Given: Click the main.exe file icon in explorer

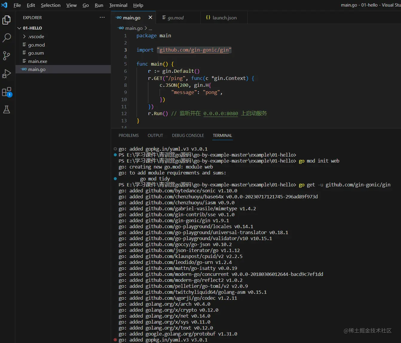Looking at the screenshot, I should click(x=25, y=61).
